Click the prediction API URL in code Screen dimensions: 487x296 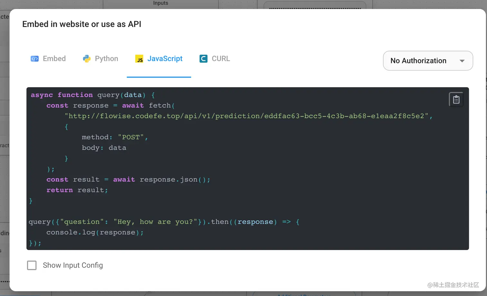pos(248,116)
